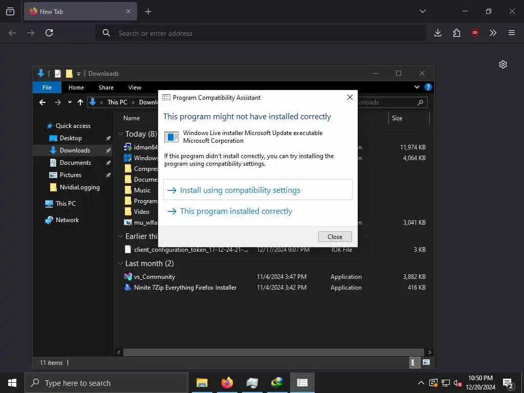Reload page in Firefox
The width and height of the screenshot is (524, 393).
[x=49, y=33]
